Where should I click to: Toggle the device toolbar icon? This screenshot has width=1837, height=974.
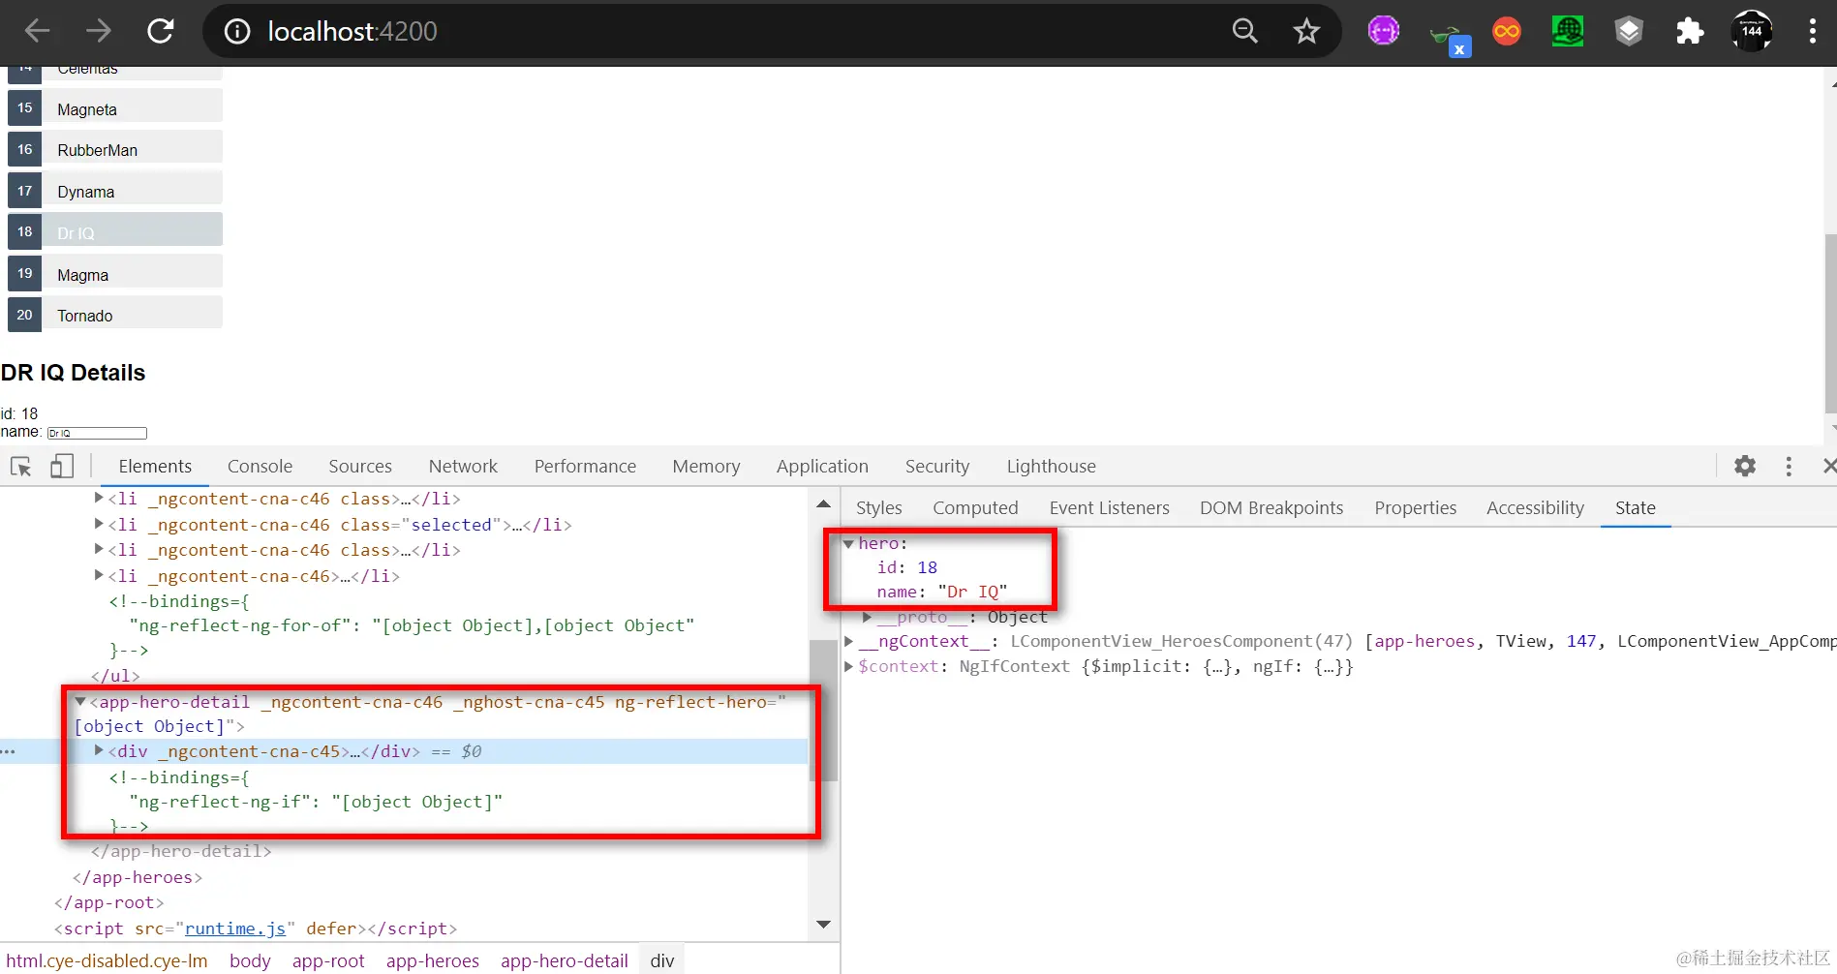point(62,467)
